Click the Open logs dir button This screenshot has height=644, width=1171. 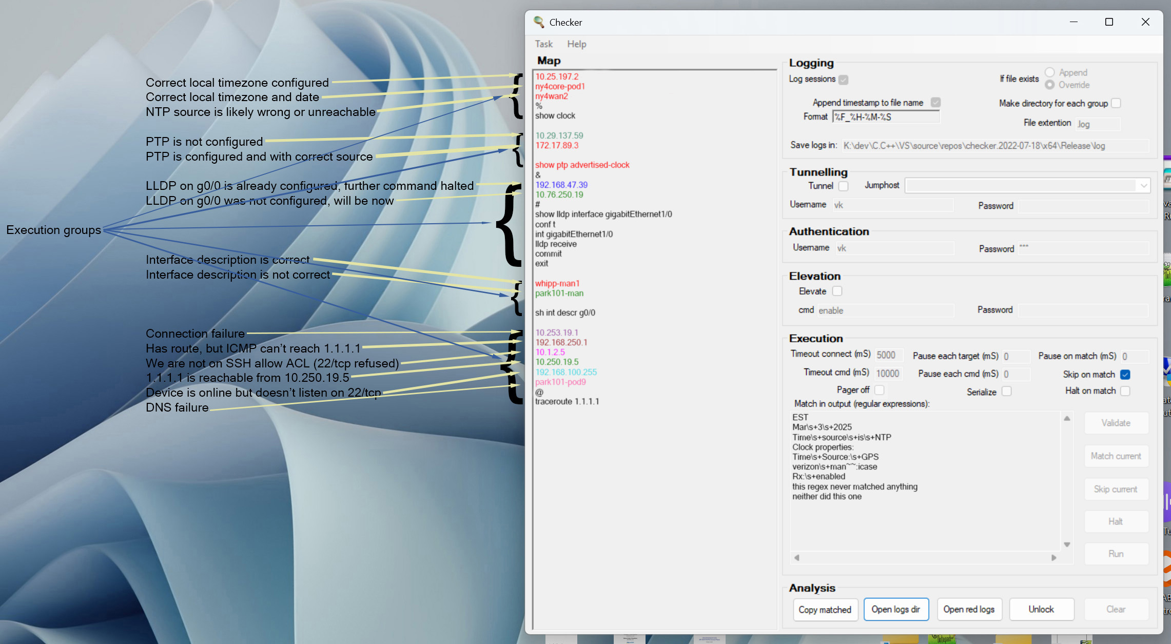[x=896, y=609]
